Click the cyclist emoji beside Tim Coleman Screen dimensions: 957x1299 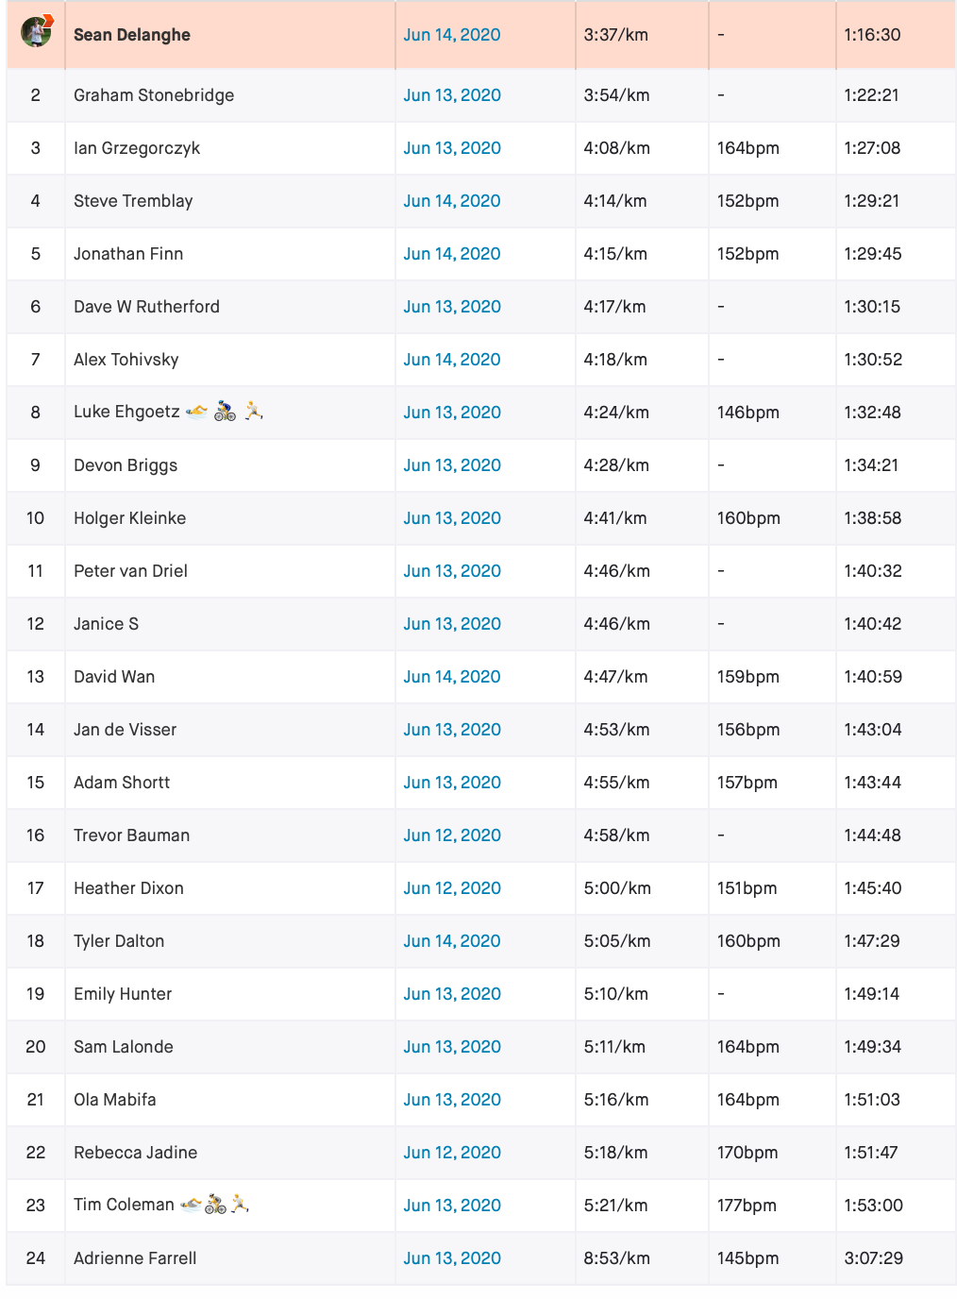[215, 1204]
